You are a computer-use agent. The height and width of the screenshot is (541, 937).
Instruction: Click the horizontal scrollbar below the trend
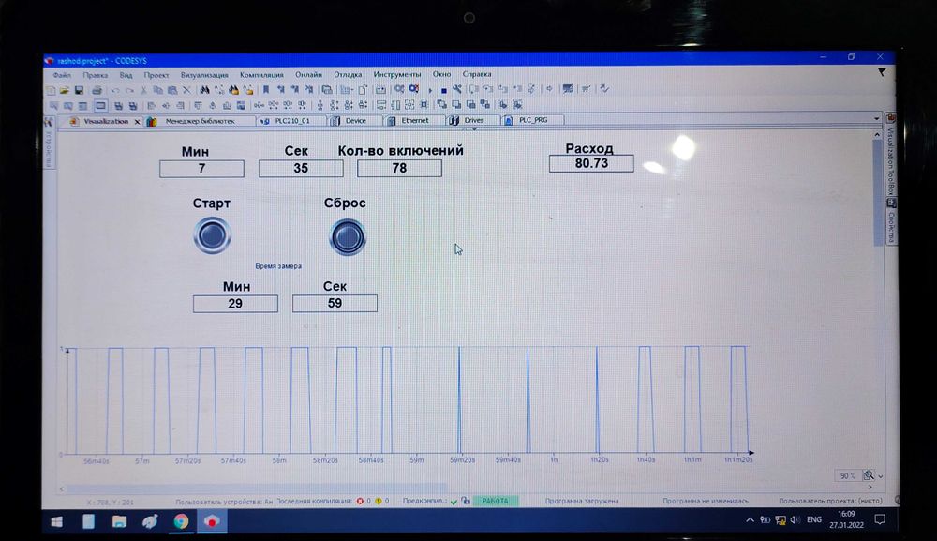pyautogui.click(x=257, y=488)
